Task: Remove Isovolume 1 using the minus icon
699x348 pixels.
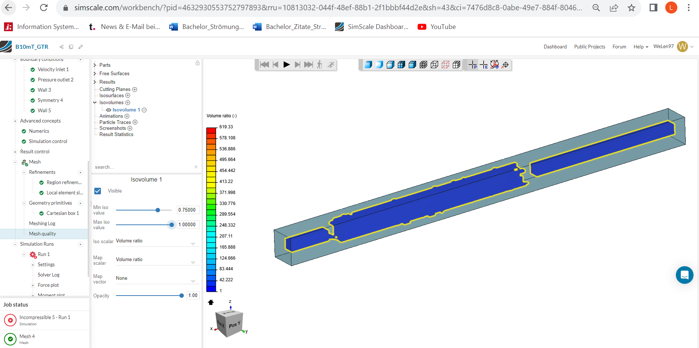Action: [144, 110]
